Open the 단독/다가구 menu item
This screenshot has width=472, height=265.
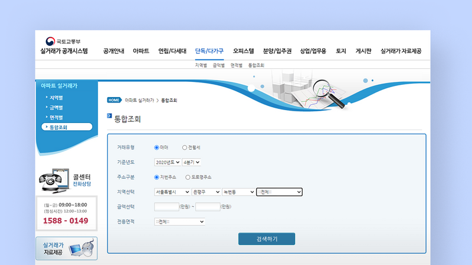click(209, 51)
